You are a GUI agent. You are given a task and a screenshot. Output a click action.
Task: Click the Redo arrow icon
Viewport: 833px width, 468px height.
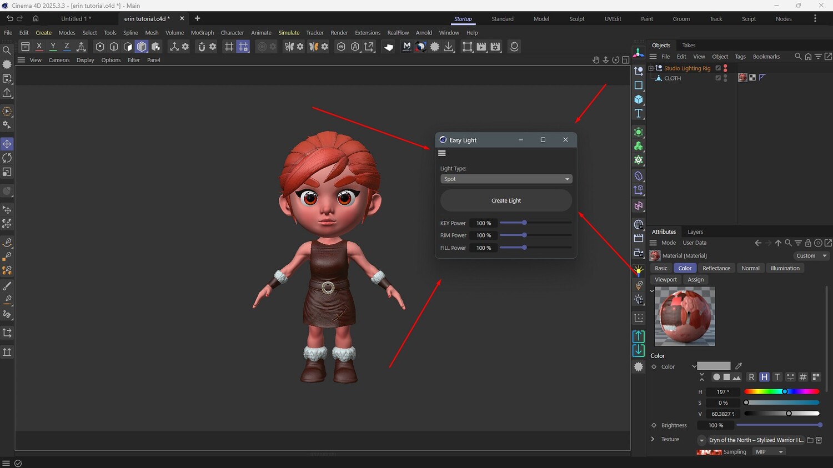click(20, 19)
